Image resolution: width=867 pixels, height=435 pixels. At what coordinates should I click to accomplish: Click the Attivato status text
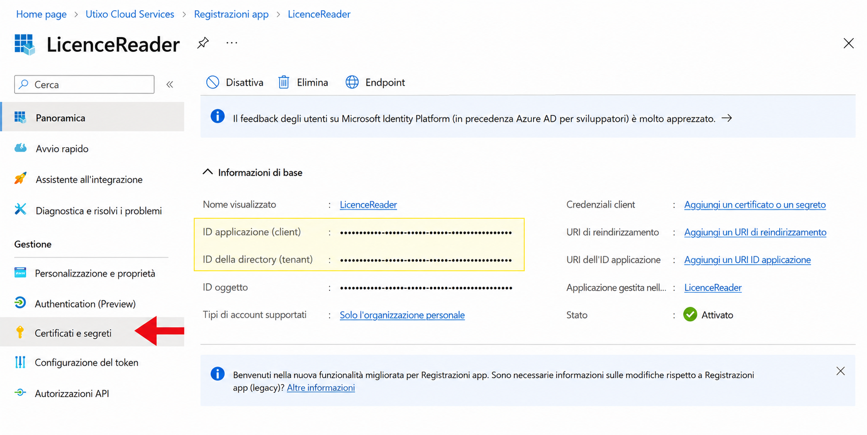tap(717, 315)
